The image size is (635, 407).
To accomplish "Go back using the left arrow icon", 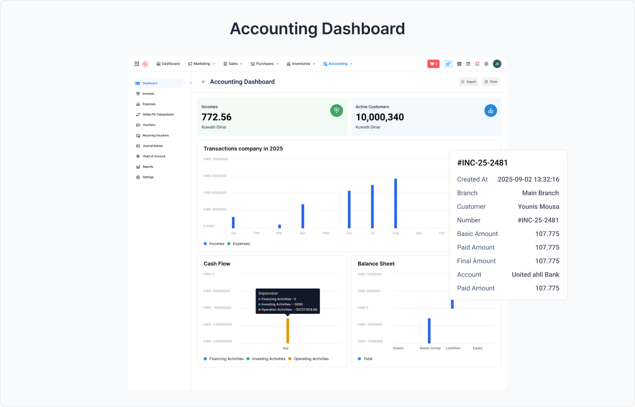I will click(x=204, y=82).
